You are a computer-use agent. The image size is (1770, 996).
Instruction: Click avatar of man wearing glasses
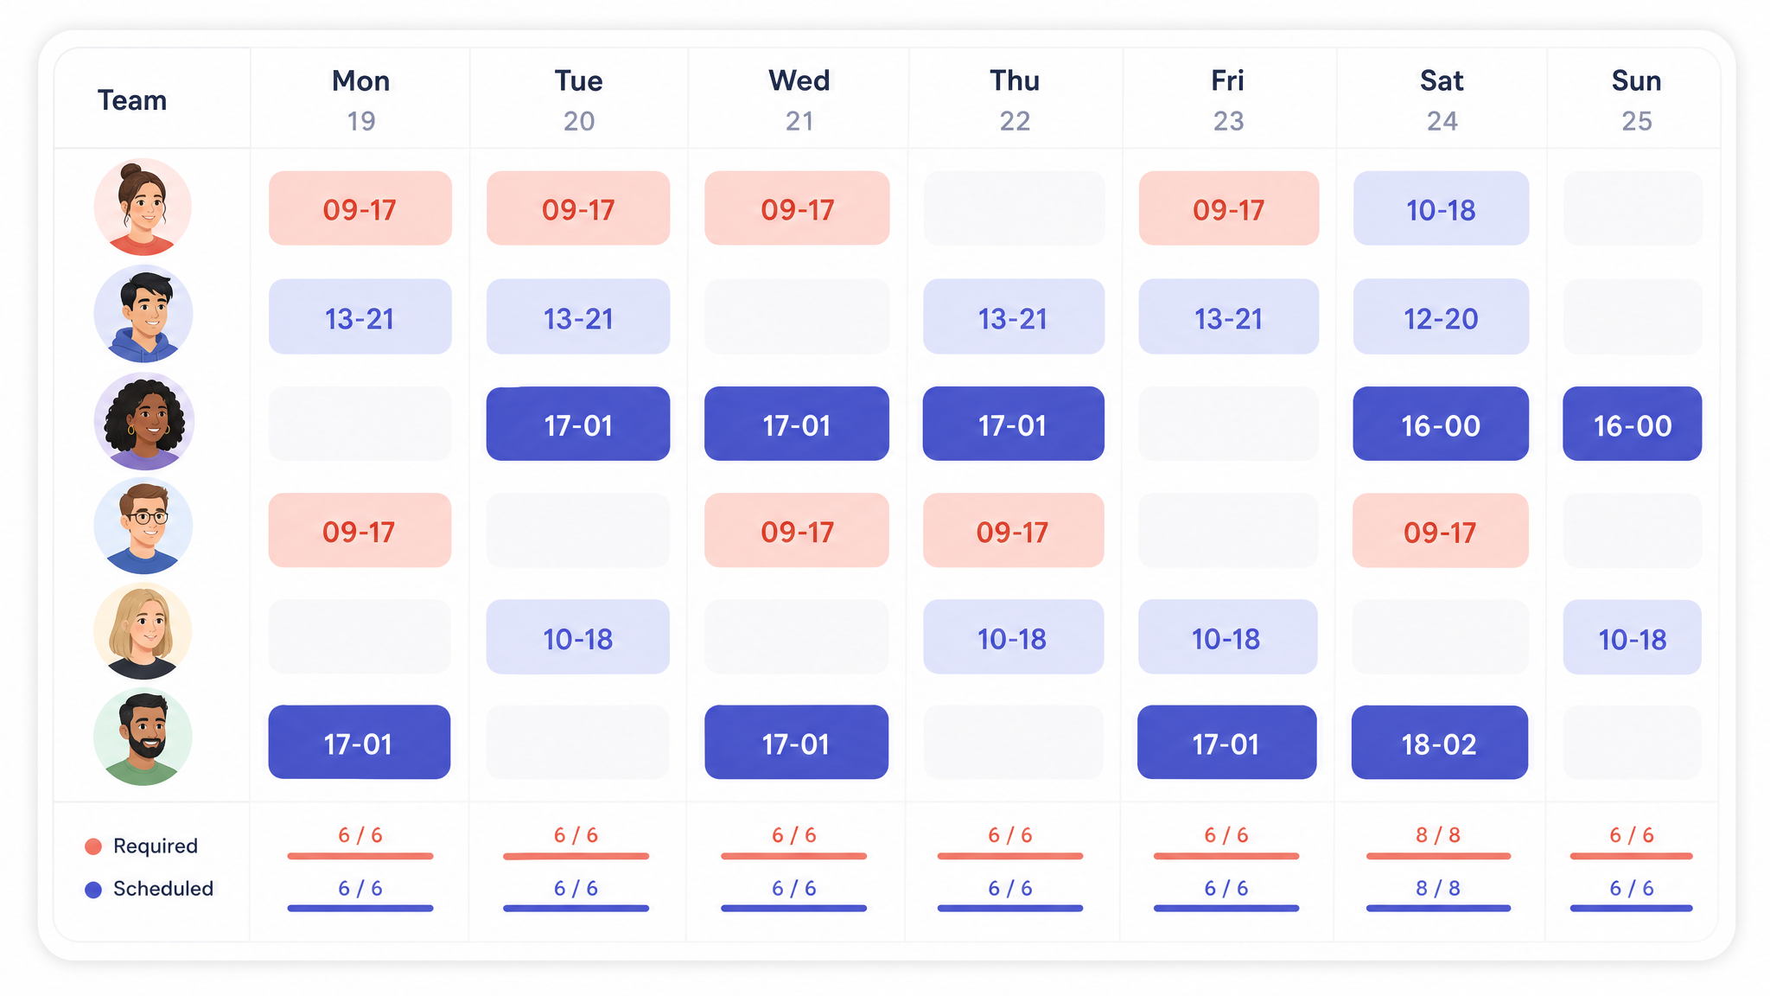[x=143, y=526]
